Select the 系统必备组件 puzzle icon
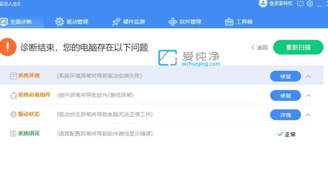The height and width of the screenshot is (187, 328). [x=13, y=95]
